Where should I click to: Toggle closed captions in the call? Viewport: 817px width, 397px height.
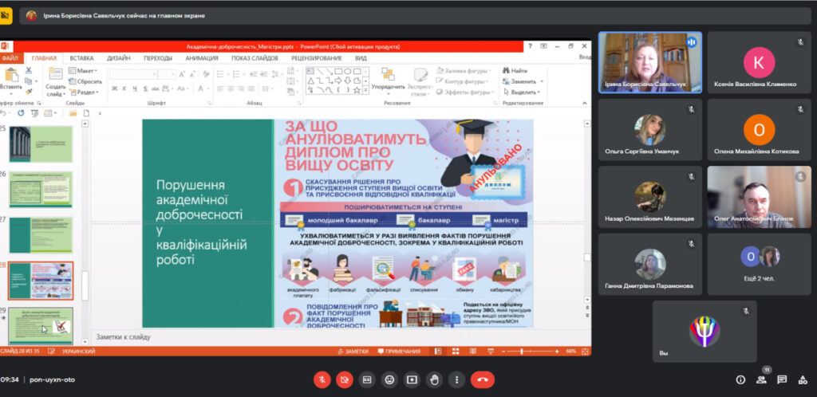pos(367,379)
